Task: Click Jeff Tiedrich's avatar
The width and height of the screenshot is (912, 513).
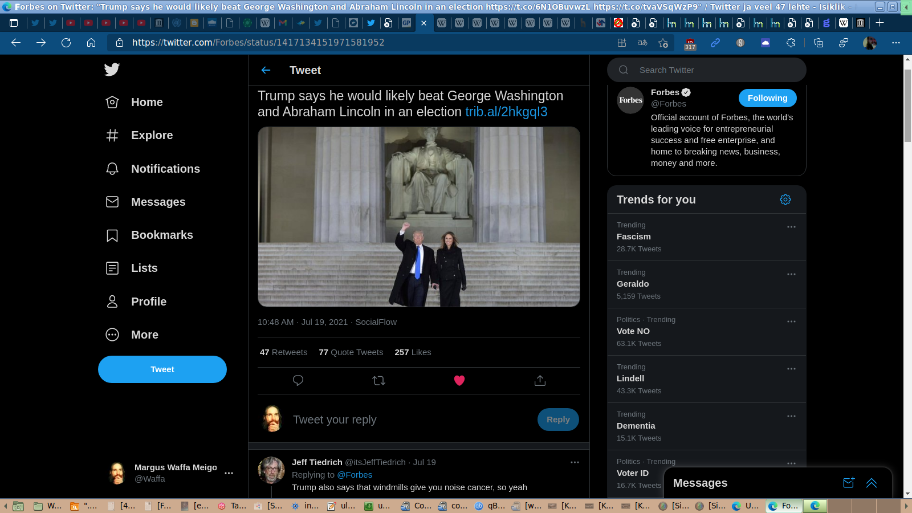Action: (x=271, y=470)
